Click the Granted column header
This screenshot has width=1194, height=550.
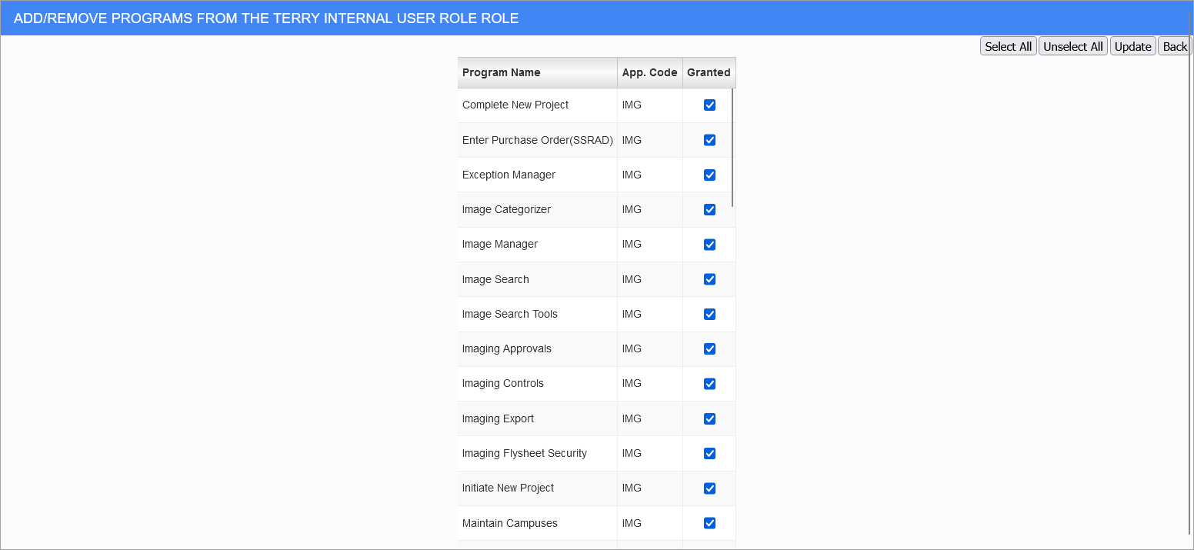tap(709, 72)
